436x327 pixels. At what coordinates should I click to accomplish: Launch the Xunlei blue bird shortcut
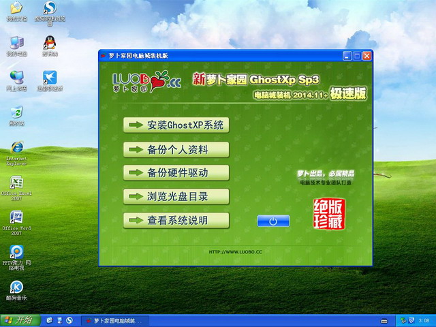(50, 81)
